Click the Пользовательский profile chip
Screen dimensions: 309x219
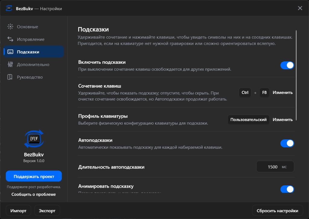tap(249, 120)
